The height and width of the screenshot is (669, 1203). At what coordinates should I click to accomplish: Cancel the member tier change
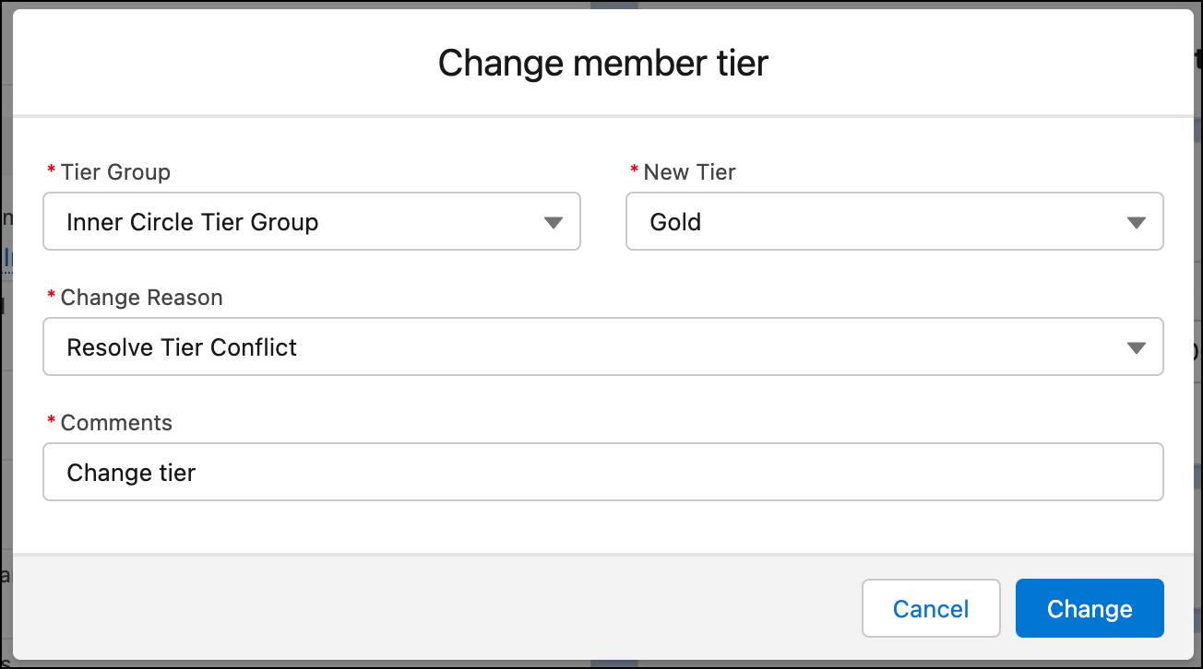[930, 608]
